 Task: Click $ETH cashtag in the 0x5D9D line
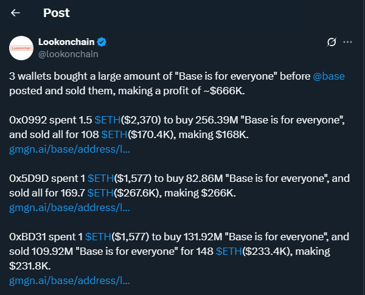tap(100, 178)
